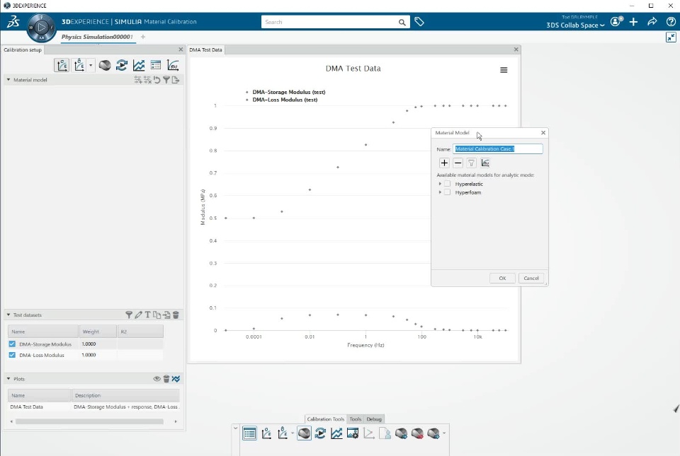The width and height of the screenshot is (680, 456).
Task: Open the table settings icon in Calibration setup toolbar
Action: coord(156,65)
